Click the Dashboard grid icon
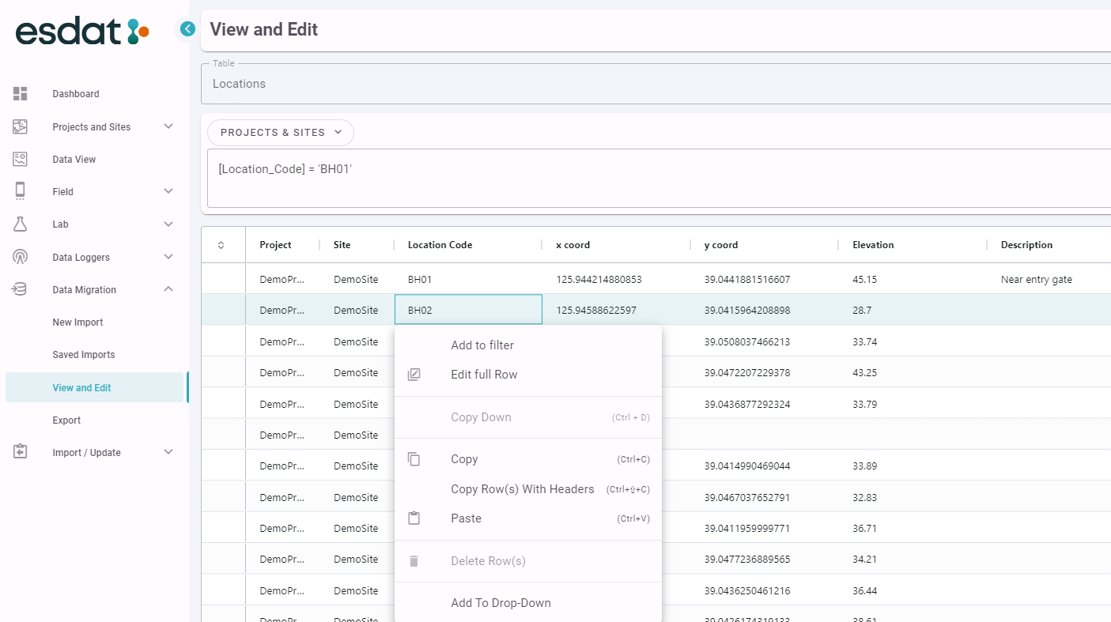The height and width of the screenshot is (622, 1111). 21,94
